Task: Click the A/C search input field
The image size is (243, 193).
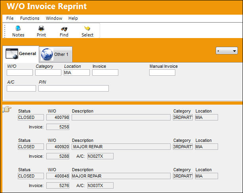Action: 21,88
